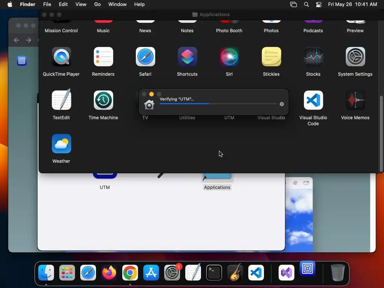Open the Weather app icon
This screenshot has width=384, height=288.
coord(61,144)
